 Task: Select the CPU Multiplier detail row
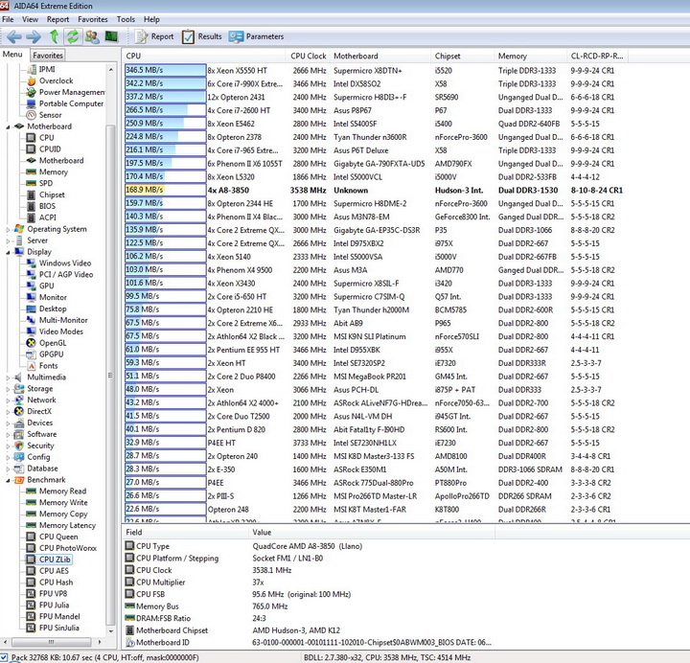195,583
